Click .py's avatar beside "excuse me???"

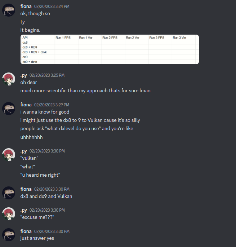[9, 214]
